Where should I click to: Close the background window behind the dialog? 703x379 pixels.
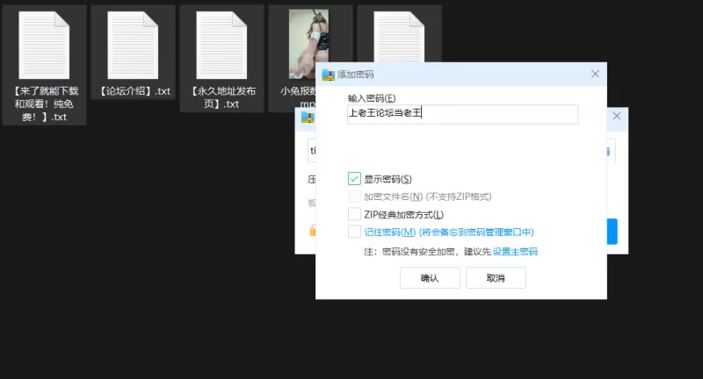tap(617, 116)
